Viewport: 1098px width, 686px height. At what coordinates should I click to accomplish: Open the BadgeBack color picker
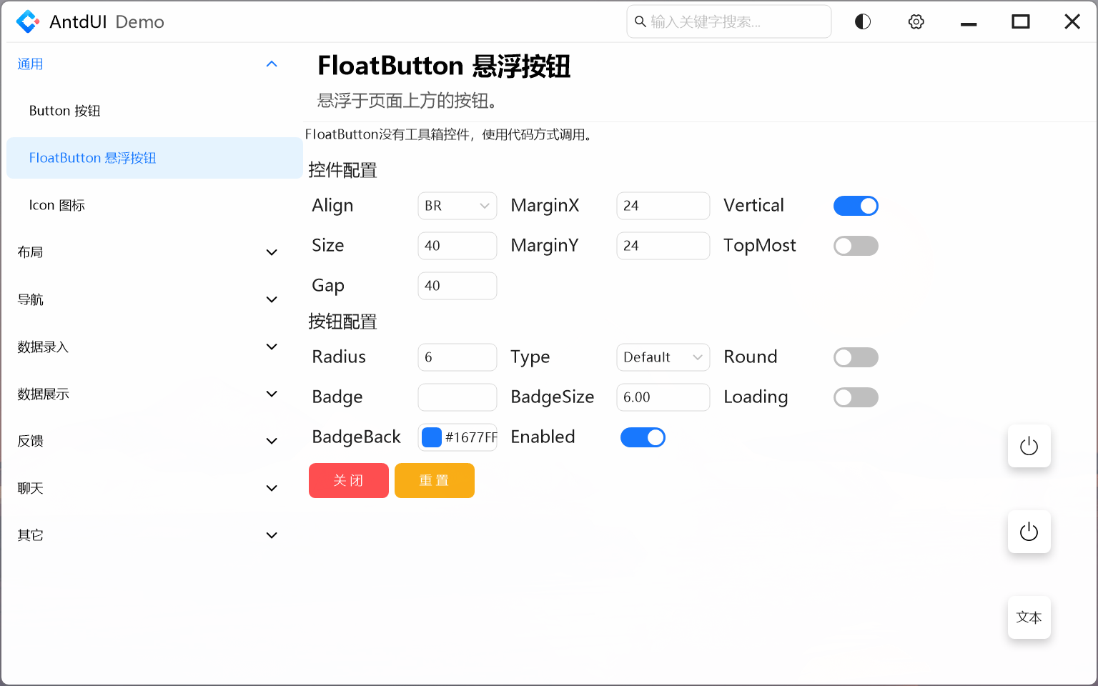(432, 437)
